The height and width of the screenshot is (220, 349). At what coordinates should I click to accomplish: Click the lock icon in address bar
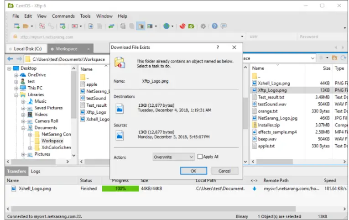click(15, 37)
